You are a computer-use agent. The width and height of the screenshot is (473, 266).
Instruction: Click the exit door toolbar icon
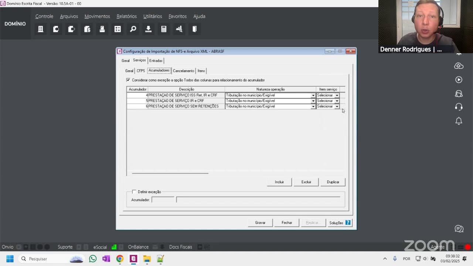click(194, 29)
